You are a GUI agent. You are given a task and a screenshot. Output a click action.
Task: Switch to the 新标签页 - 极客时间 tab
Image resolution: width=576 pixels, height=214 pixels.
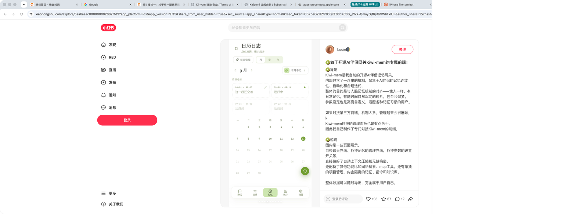point(53,4)
